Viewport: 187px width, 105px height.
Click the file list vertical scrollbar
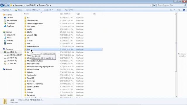(176, 43)
